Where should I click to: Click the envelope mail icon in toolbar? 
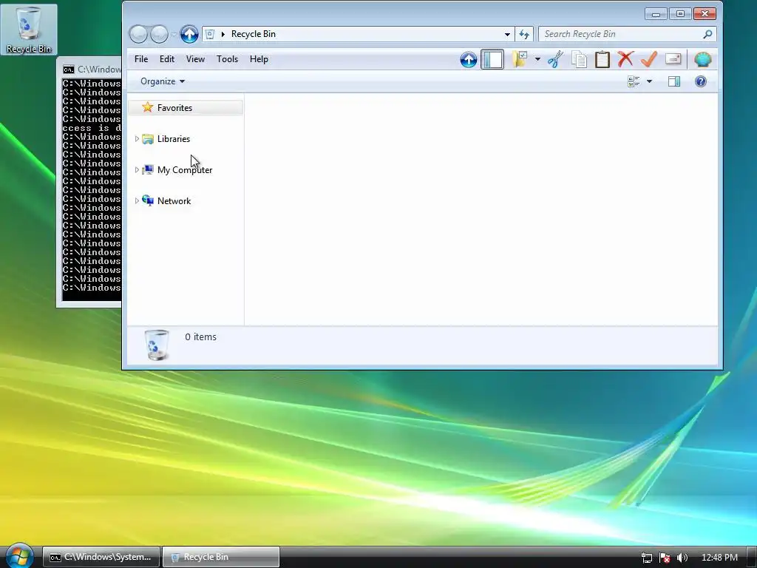tap(673, 59)
